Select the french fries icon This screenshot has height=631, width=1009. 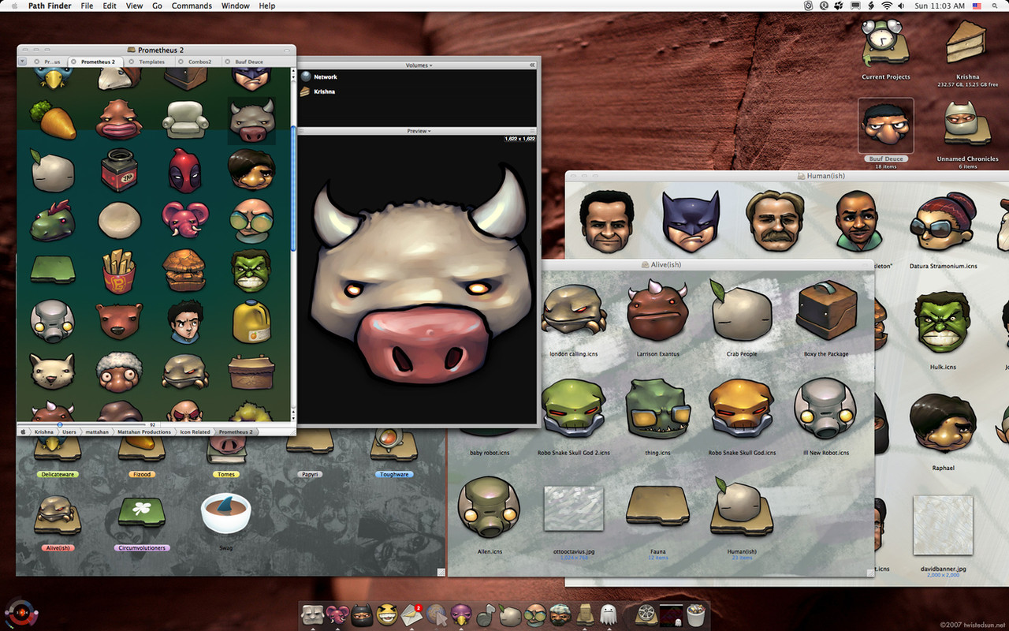[x=119, y=271]
